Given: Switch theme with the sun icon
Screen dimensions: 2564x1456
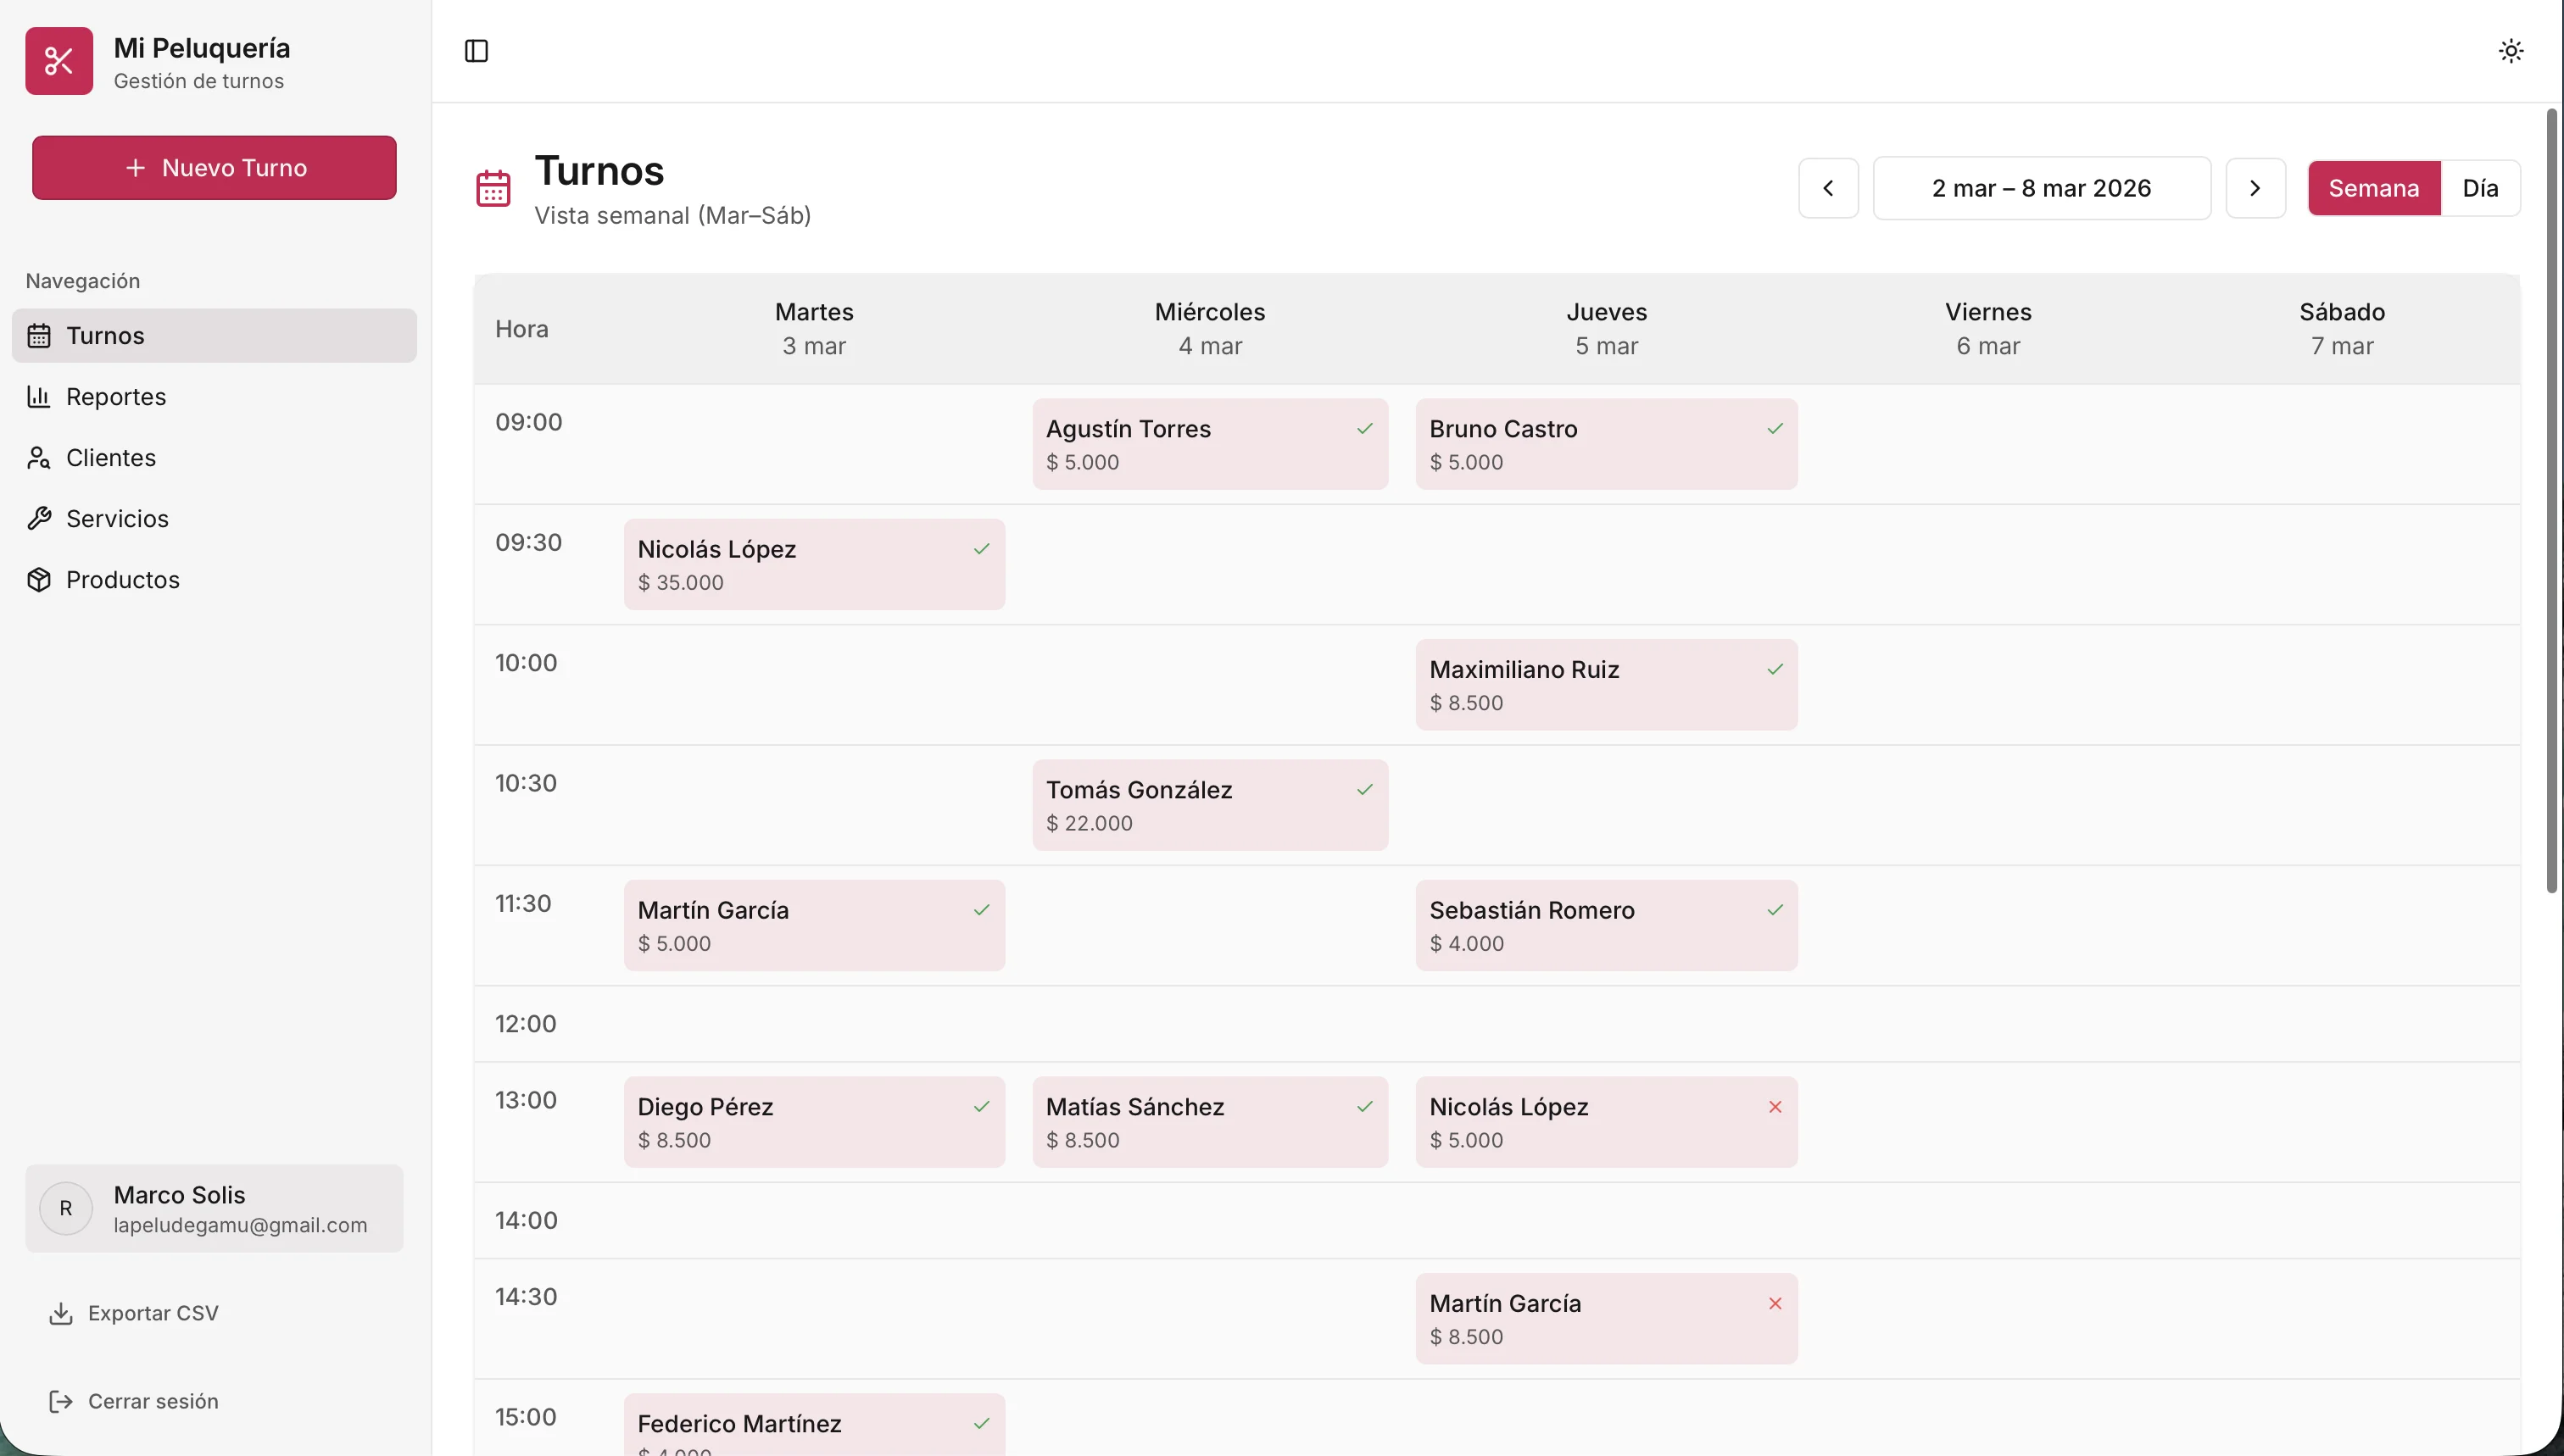Looking at the screenshot, I should tap(2510, 51).
